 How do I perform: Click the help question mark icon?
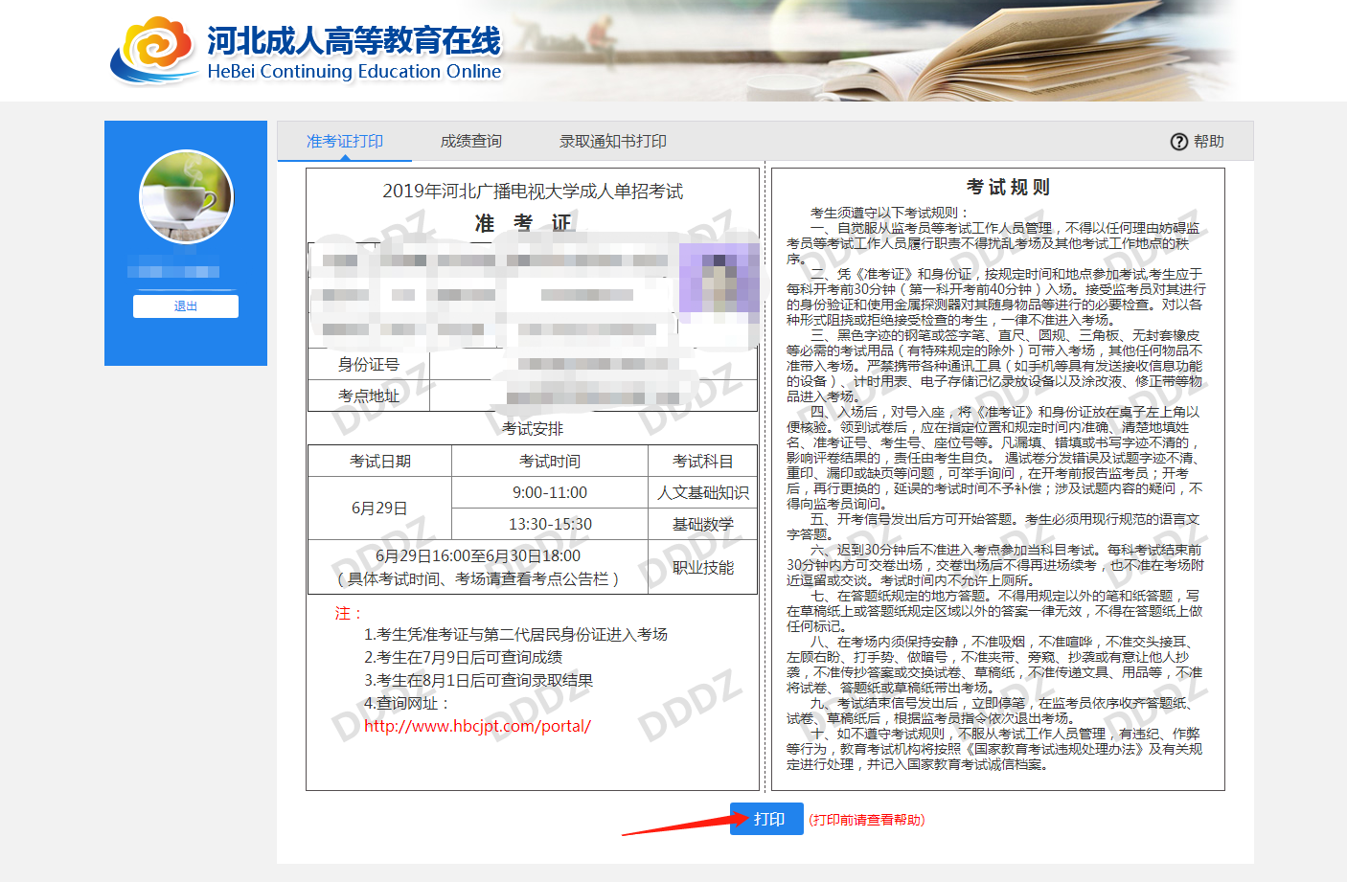tap(1179, 142)
